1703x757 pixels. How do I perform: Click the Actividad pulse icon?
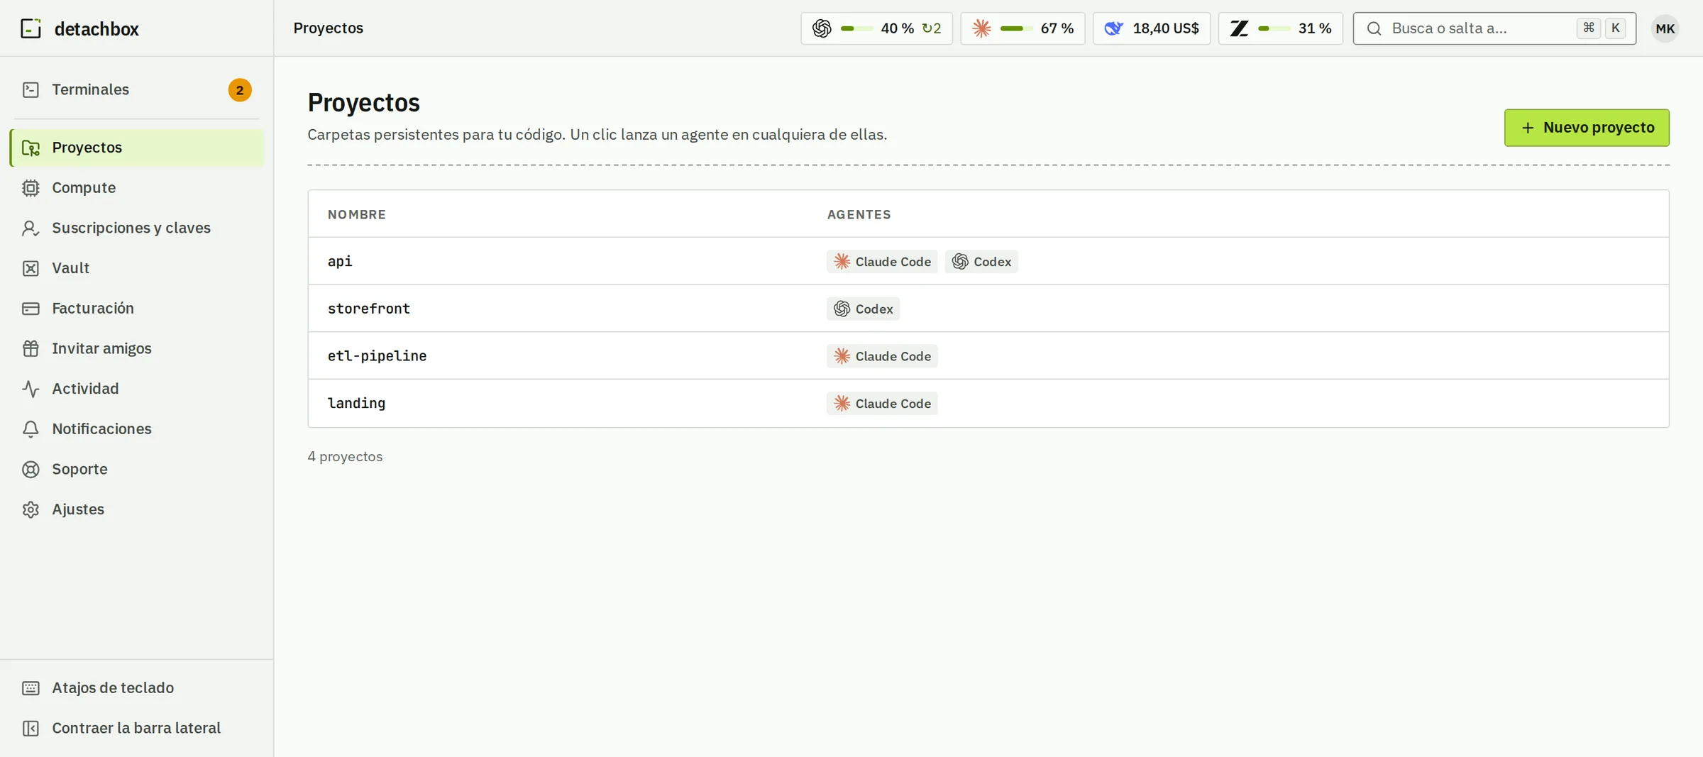pyautogui.click(x=31, y=389)
